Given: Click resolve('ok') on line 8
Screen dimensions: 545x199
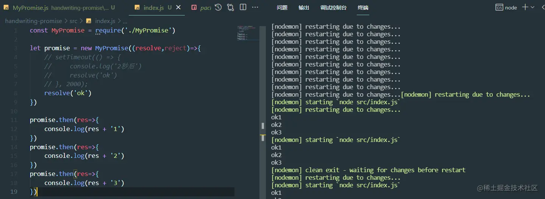Looking at the screenshot, I should point(68,93).
